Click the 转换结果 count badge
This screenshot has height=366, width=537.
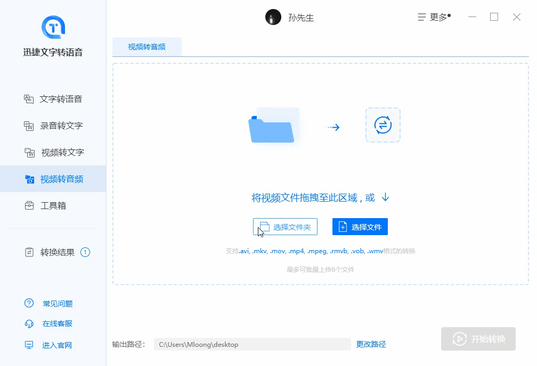85,252
